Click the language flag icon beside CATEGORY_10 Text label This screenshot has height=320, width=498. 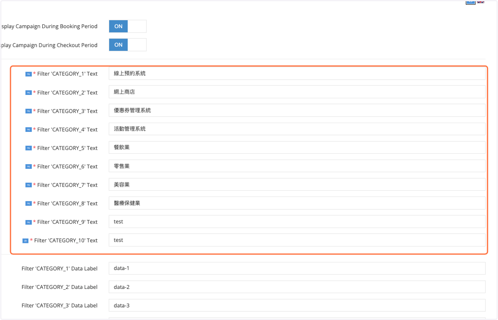tap(25, 240)
